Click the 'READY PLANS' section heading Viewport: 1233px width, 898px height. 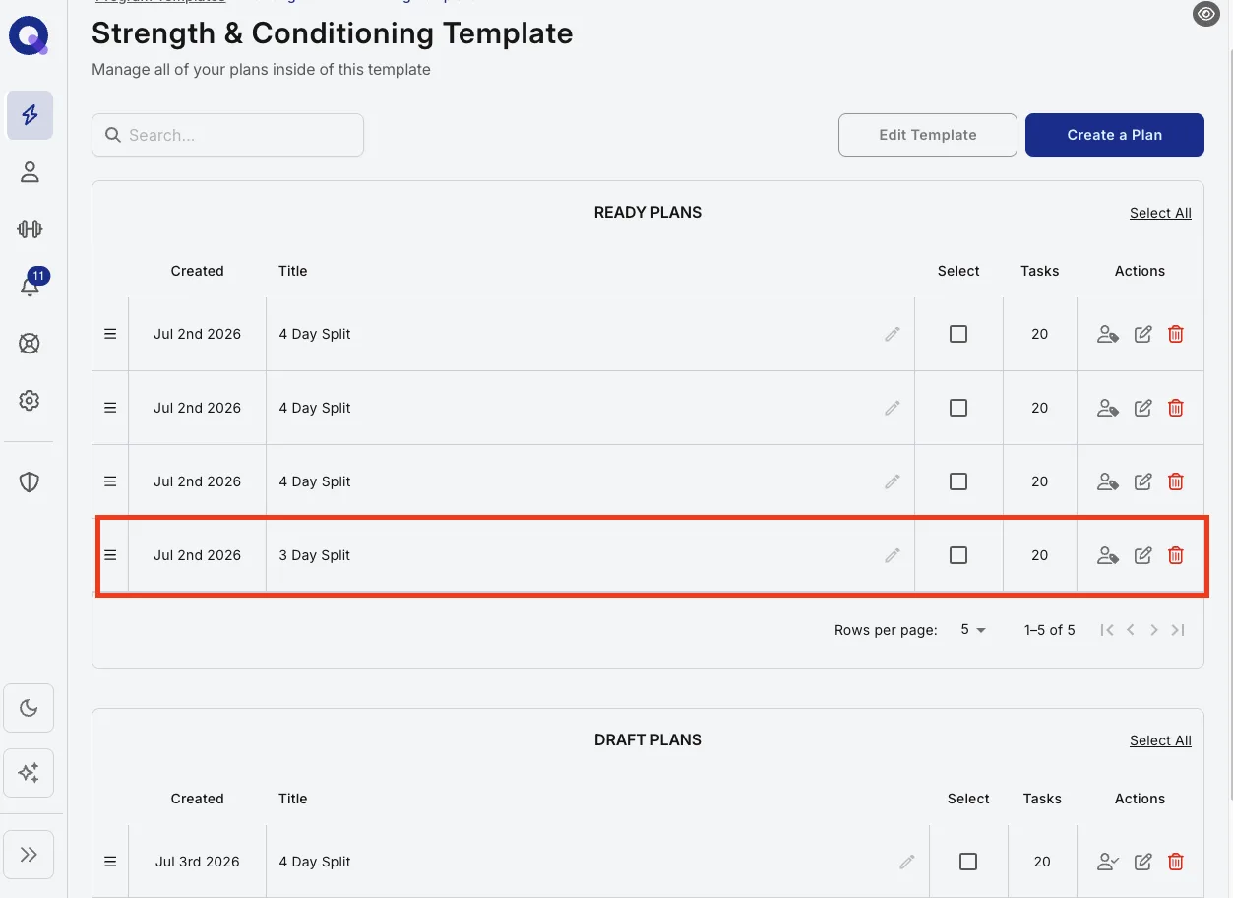tap(647, 213)
